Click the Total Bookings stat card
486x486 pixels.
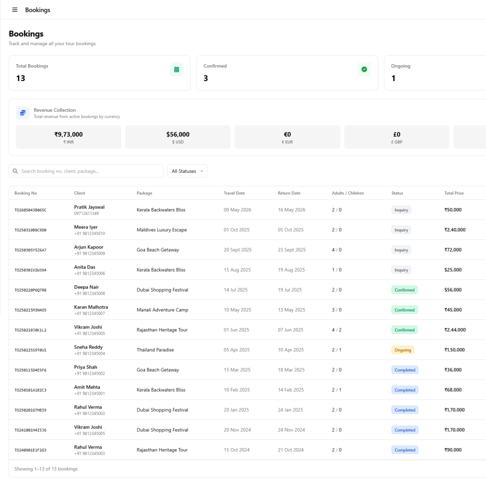(100, 73)
